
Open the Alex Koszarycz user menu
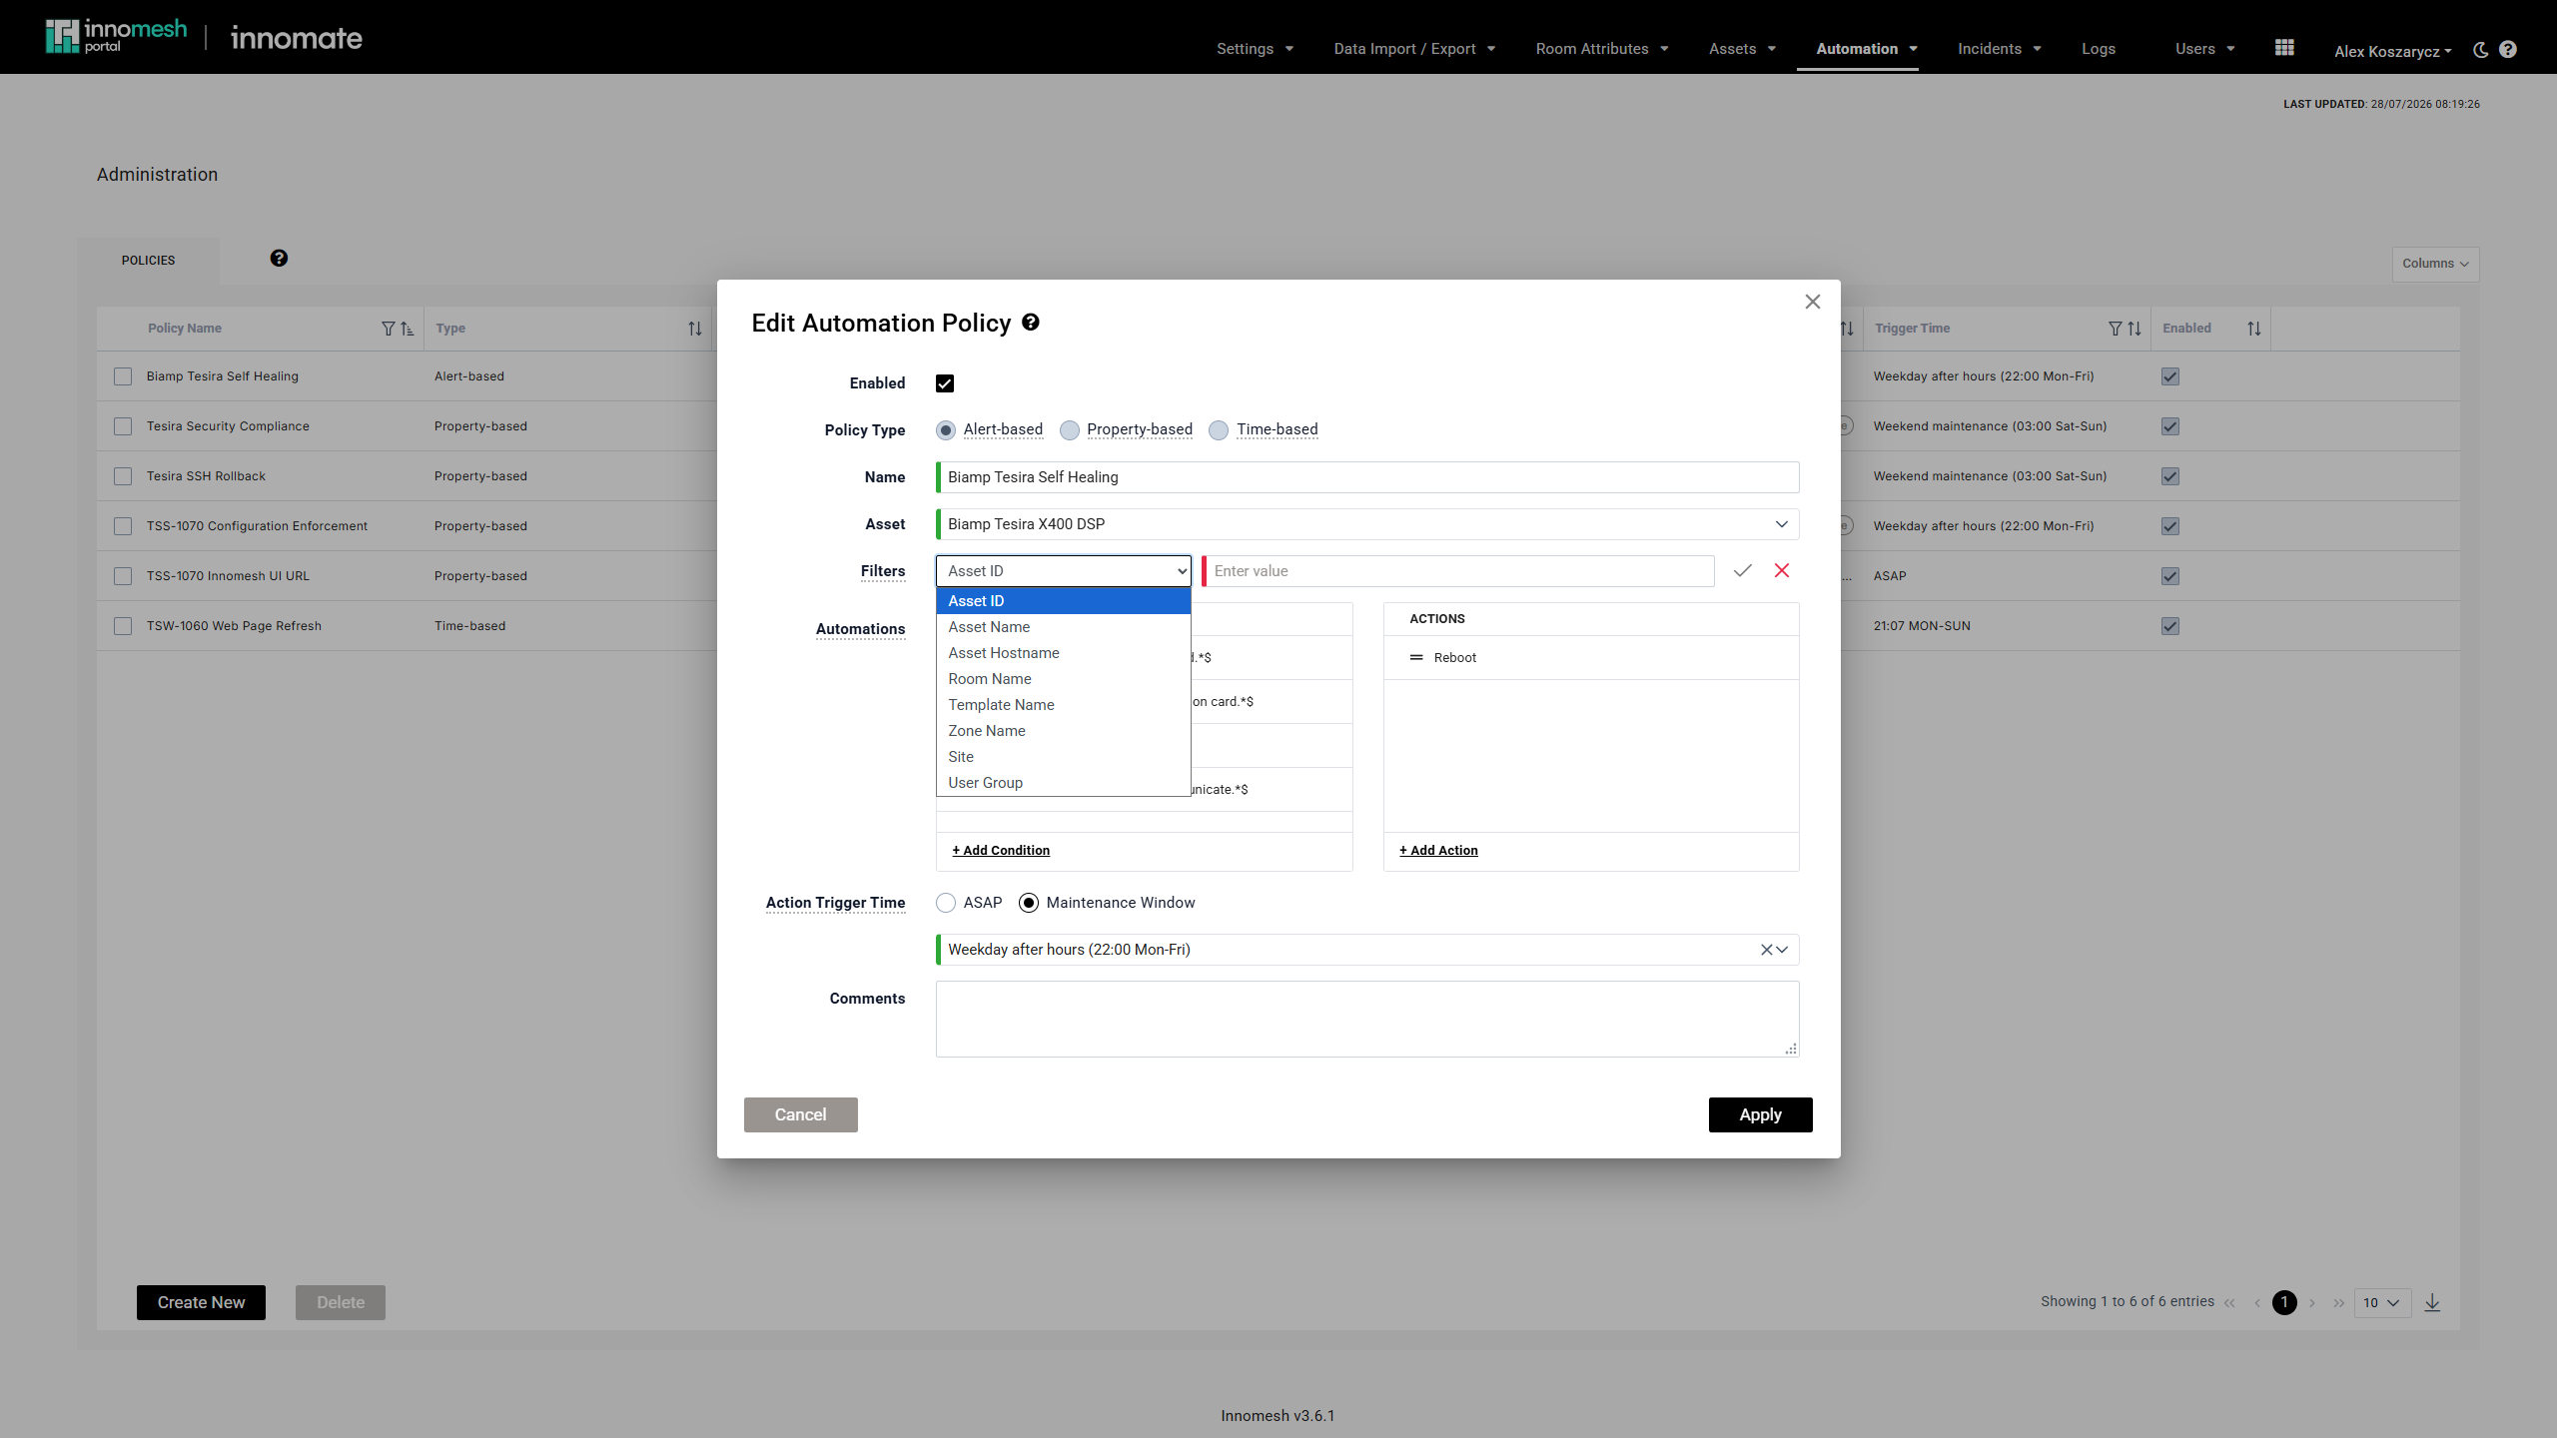point(2393,51)
